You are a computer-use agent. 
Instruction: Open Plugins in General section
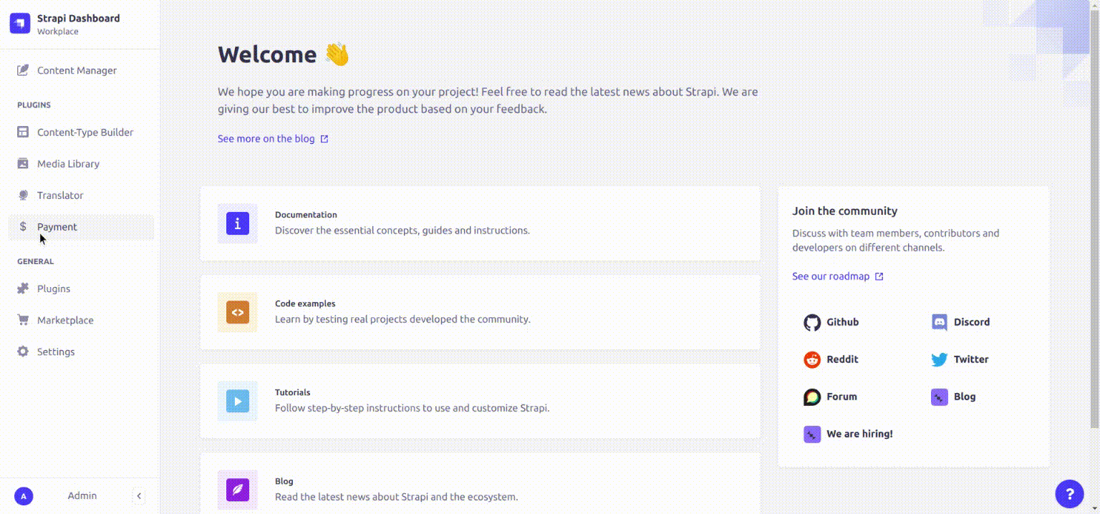[x=81, y=289]
